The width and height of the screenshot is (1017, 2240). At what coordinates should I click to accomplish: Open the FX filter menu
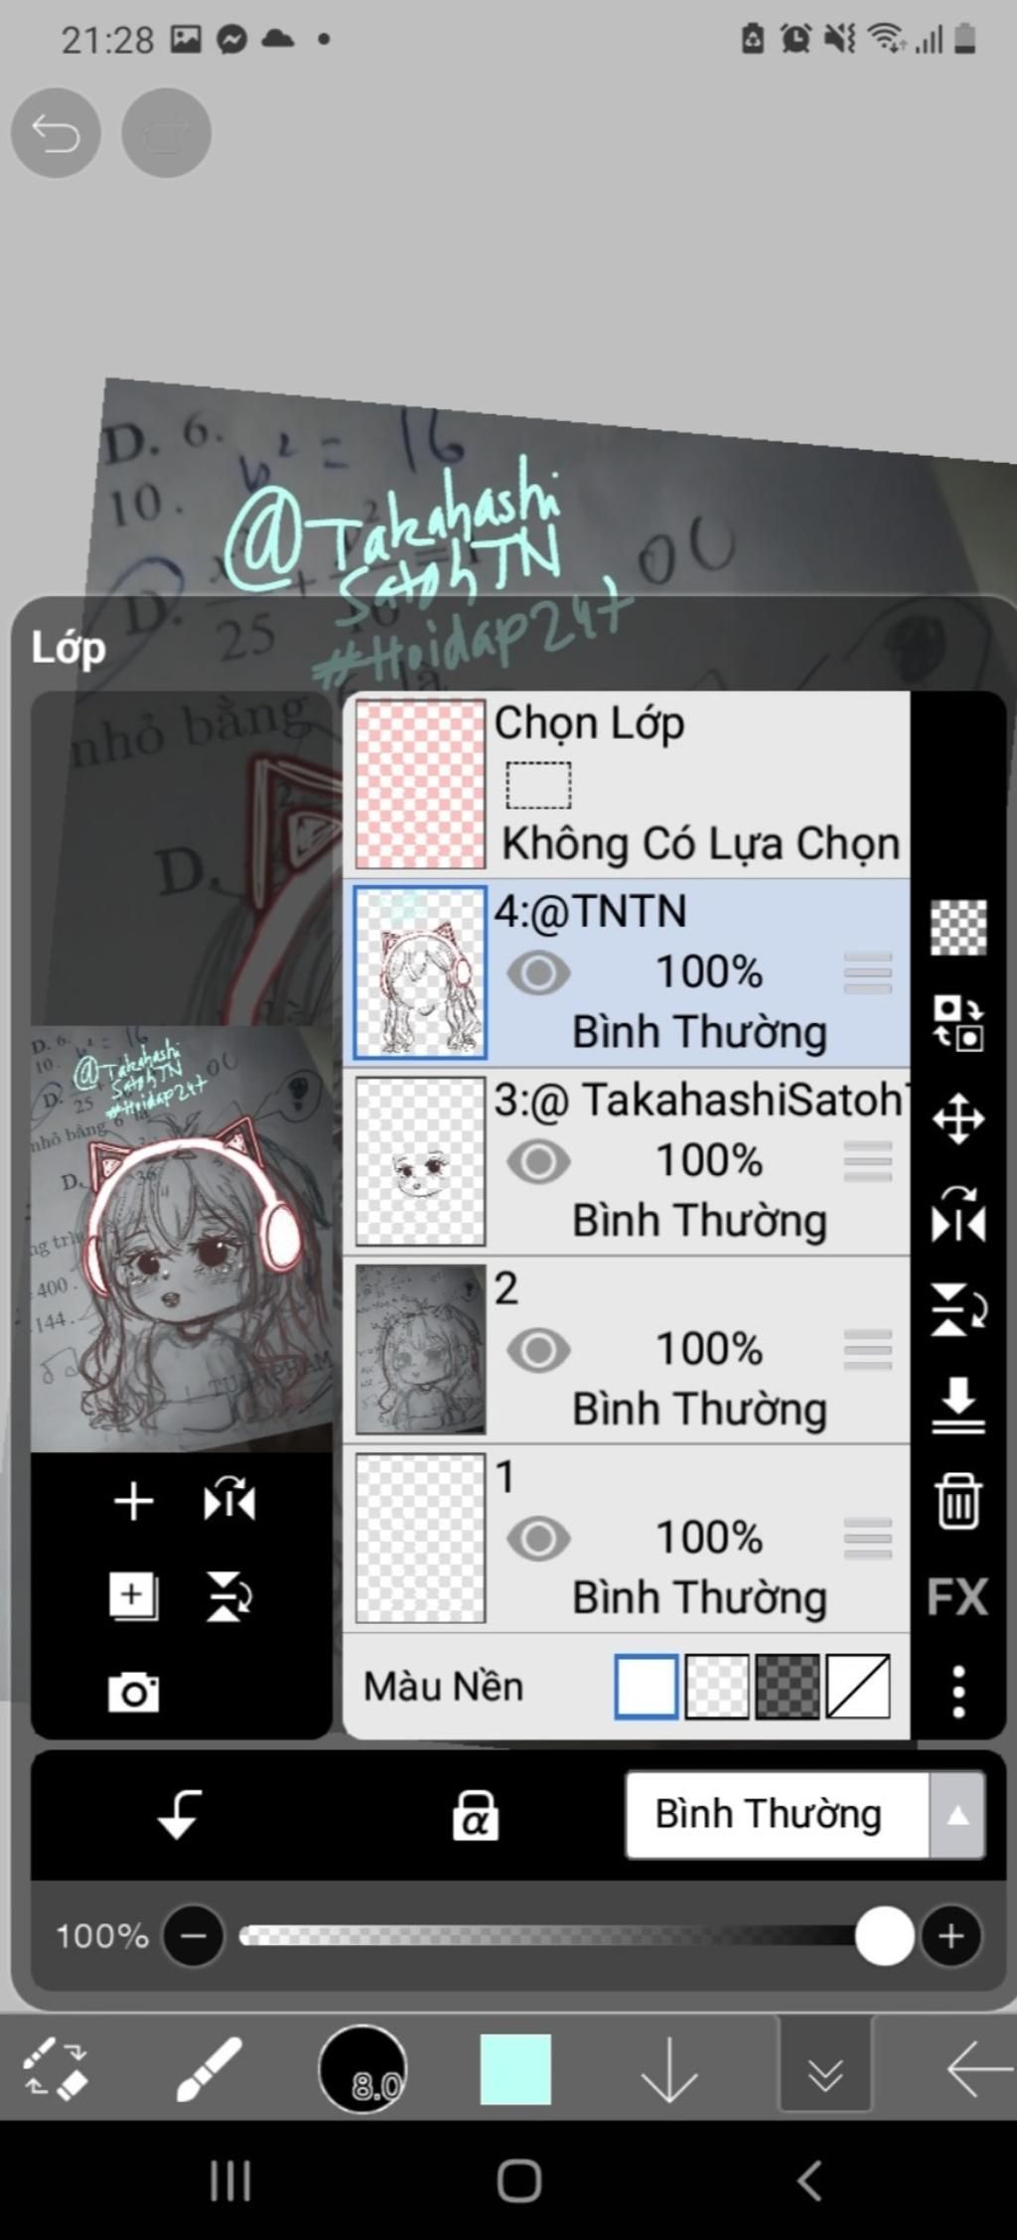coord(957,1596)
